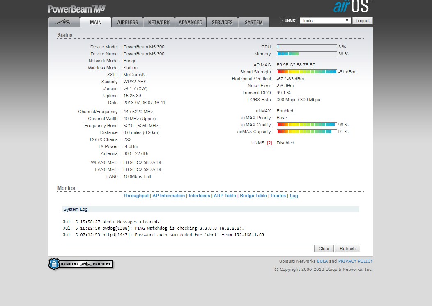This screenshot has width=432, height=306.
Task: Click the Memory usage bar
Action: point(307,54)
